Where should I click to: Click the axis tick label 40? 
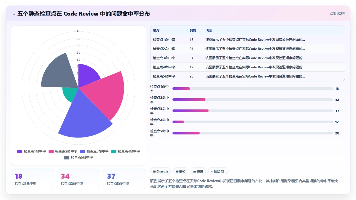tap(78, 31)
